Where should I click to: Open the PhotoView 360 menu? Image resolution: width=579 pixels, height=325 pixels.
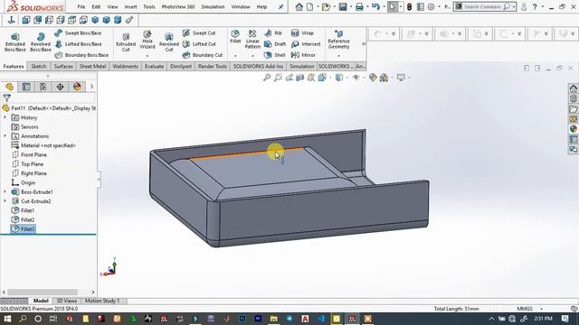pyautogui.click(x=178, y=6)
